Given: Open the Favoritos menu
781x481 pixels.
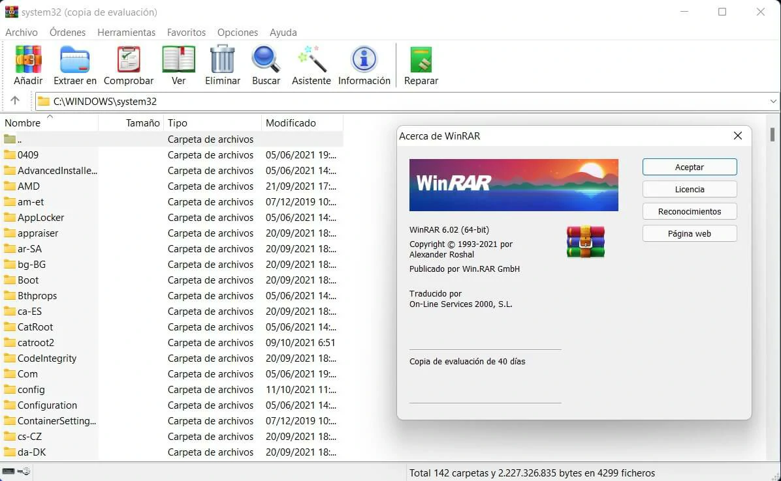Looking at the screenshot, I should tap(186, 32).
